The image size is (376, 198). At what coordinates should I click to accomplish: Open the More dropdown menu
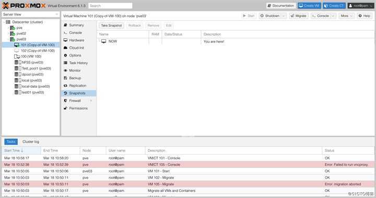pos(346,16)
